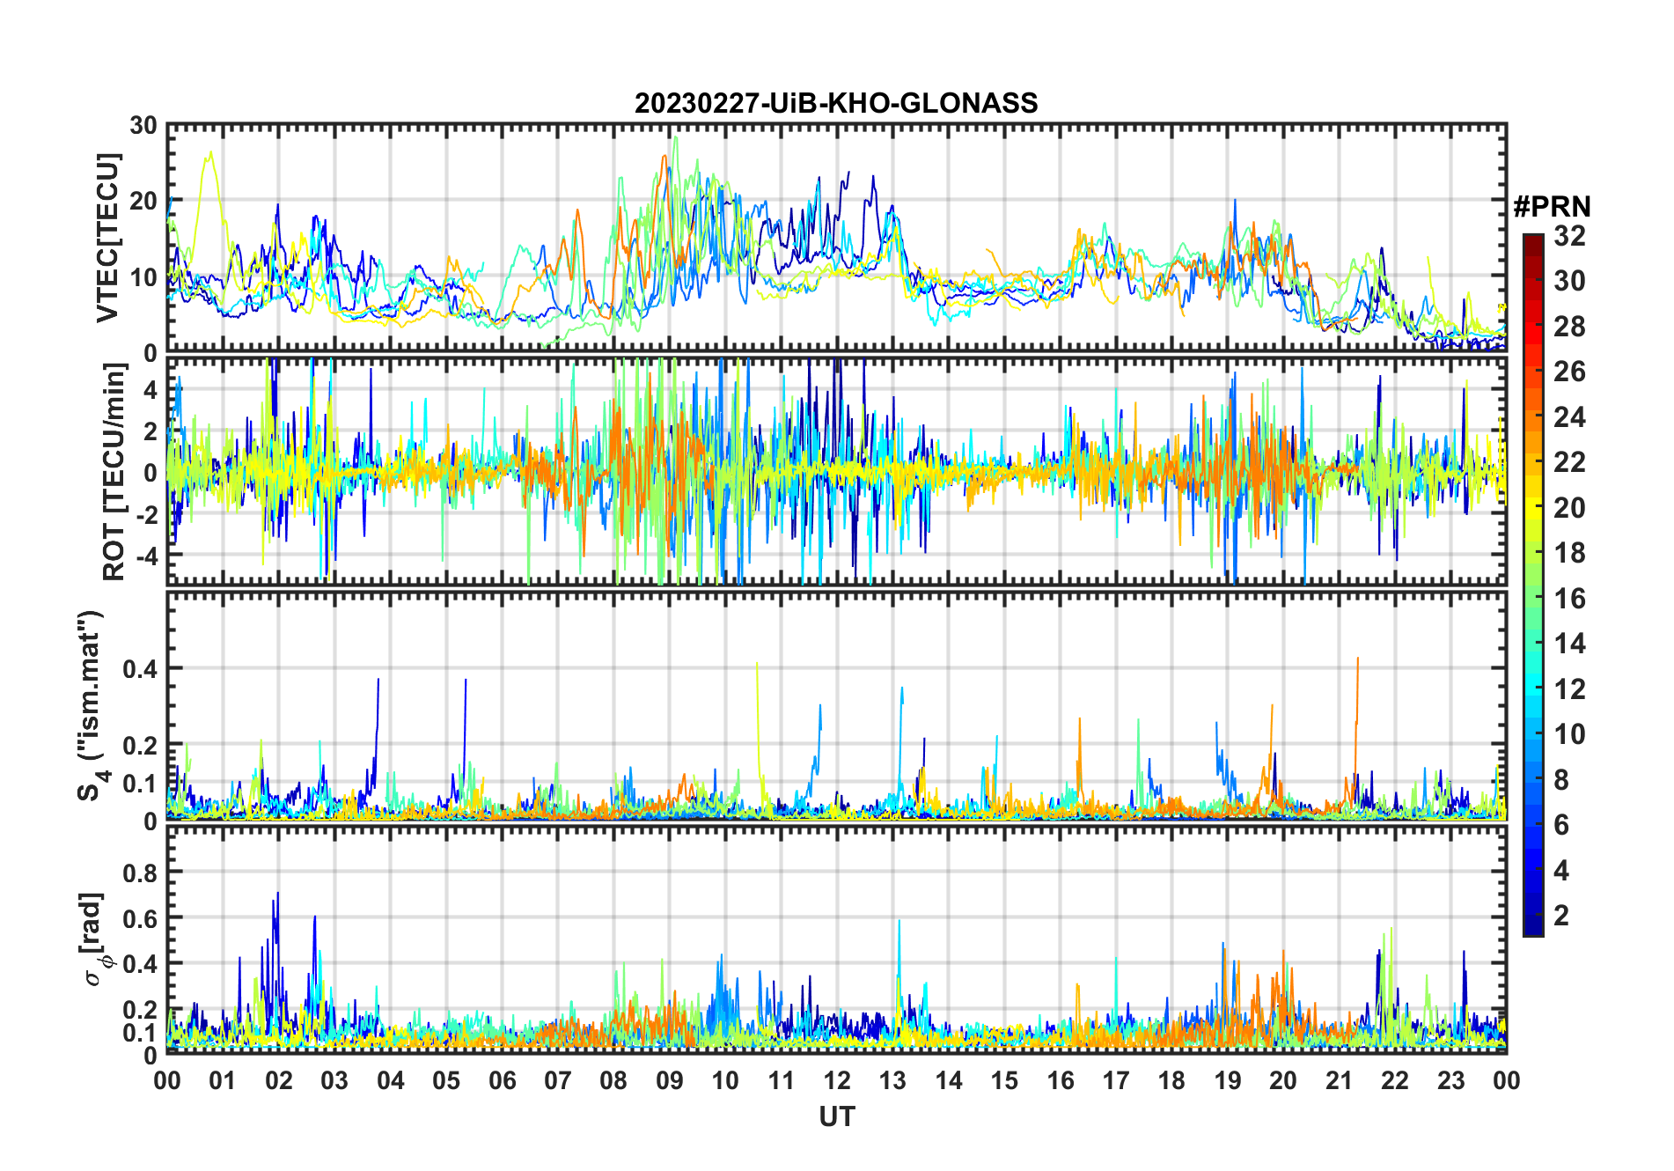Viewport: 1674px width, 1171px height.
Task: Click the UT x-axis label
Action: 836,1116
